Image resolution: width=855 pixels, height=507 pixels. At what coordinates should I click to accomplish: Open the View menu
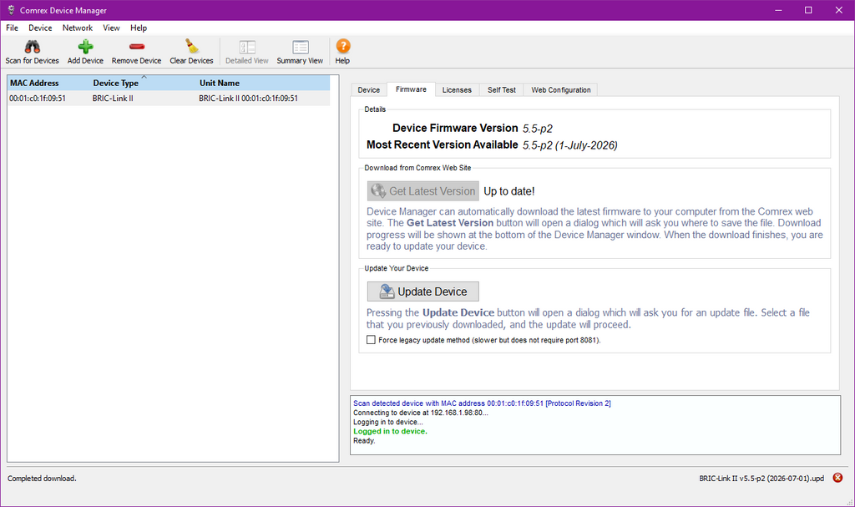point(111,28)
